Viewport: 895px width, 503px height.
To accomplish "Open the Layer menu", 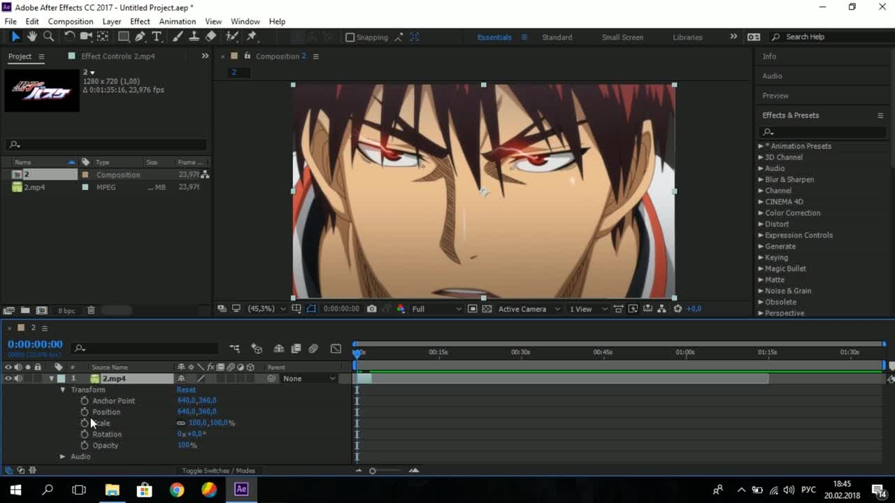I will click(x=112, y=22).
